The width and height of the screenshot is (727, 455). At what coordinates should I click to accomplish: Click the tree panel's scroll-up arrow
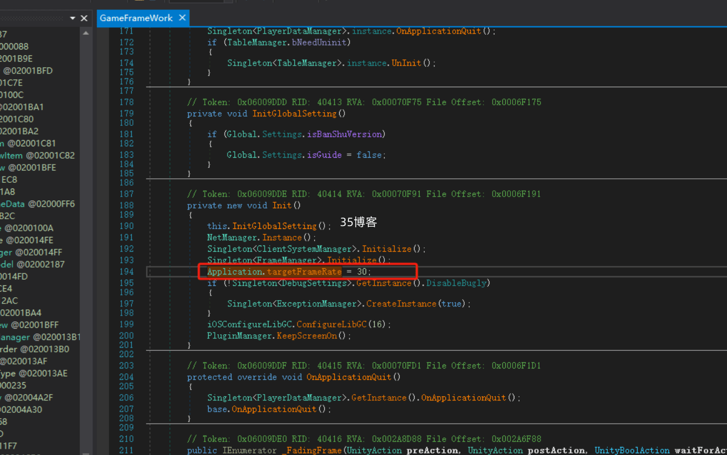86,33
